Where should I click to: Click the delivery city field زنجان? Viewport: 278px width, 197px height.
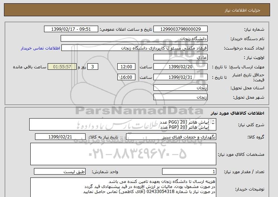click(180, 97)
